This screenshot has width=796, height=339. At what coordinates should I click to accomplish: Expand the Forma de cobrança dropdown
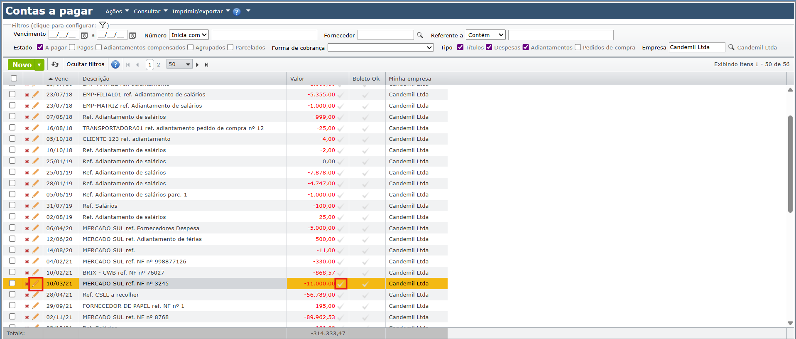[381, 48]
